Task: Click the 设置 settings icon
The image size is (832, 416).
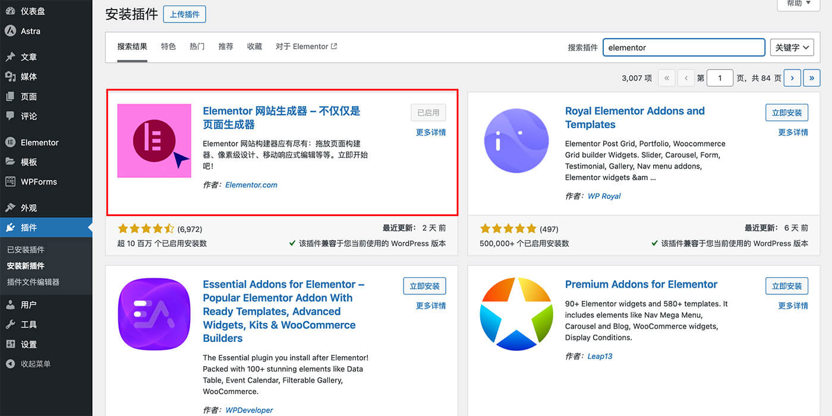Action: (x=10, y=344)
